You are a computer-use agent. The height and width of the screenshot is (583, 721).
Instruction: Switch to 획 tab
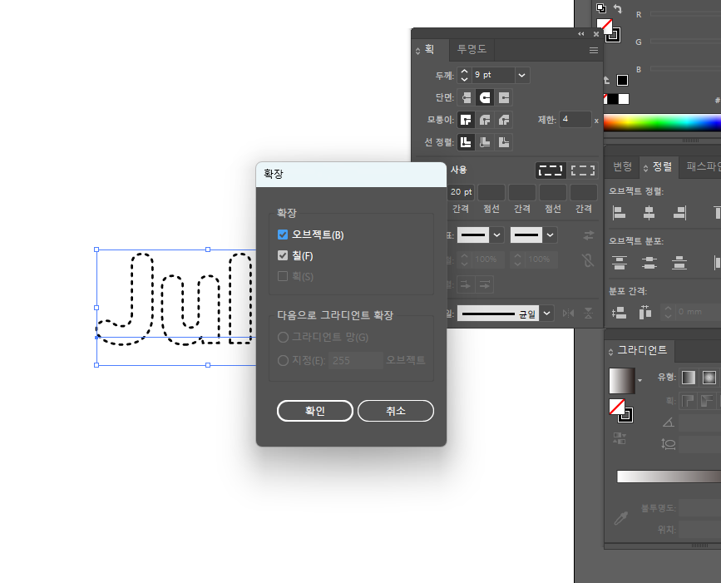(429, 49)
